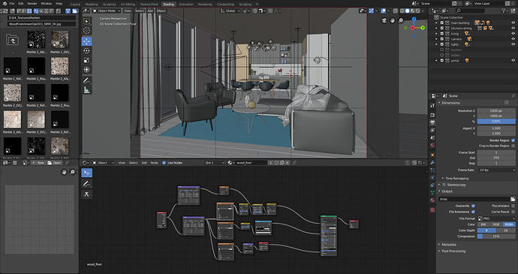
Task: Expand the main building collection
Action: pyautogui.click(x=436, y=23)
